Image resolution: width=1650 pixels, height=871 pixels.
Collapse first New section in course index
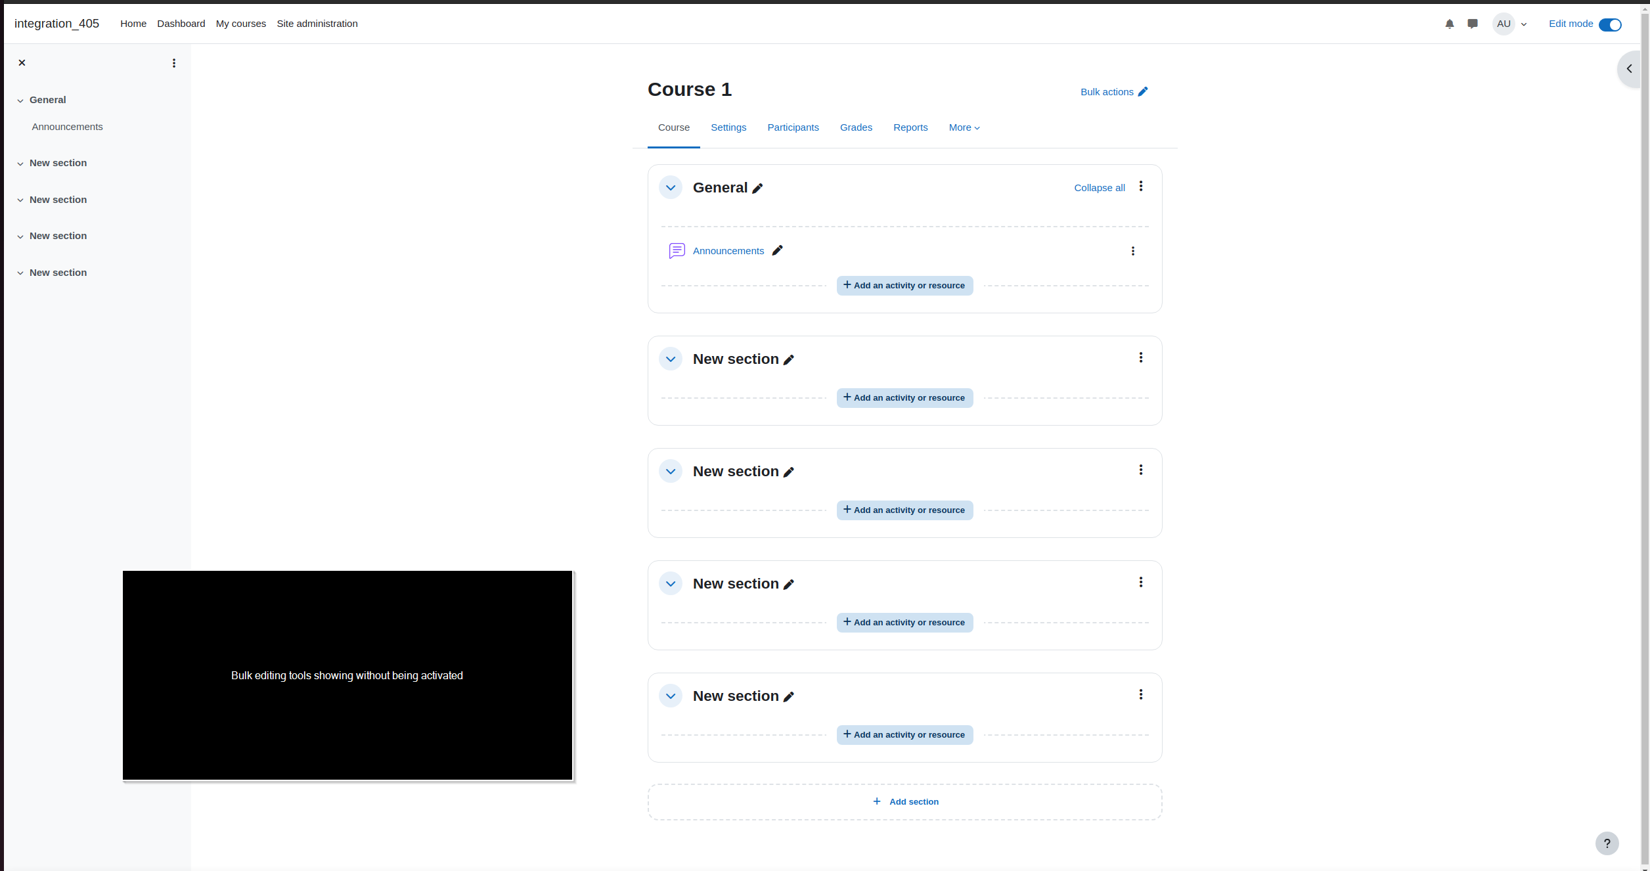(20, 164)
